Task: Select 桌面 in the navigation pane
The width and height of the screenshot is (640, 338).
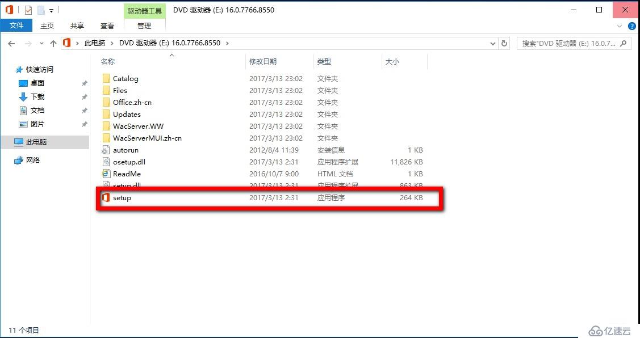Action: [x=37, y=83]
